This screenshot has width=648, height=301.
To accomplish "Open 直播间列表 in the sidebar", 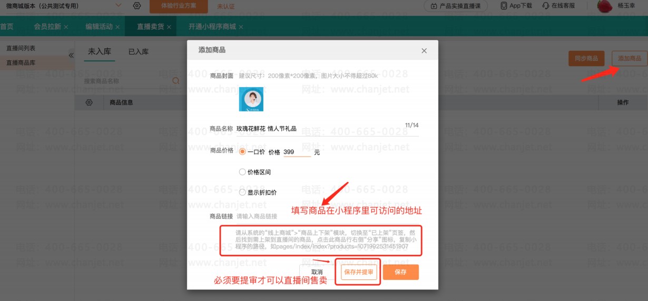I will click(x=21, y=48).
